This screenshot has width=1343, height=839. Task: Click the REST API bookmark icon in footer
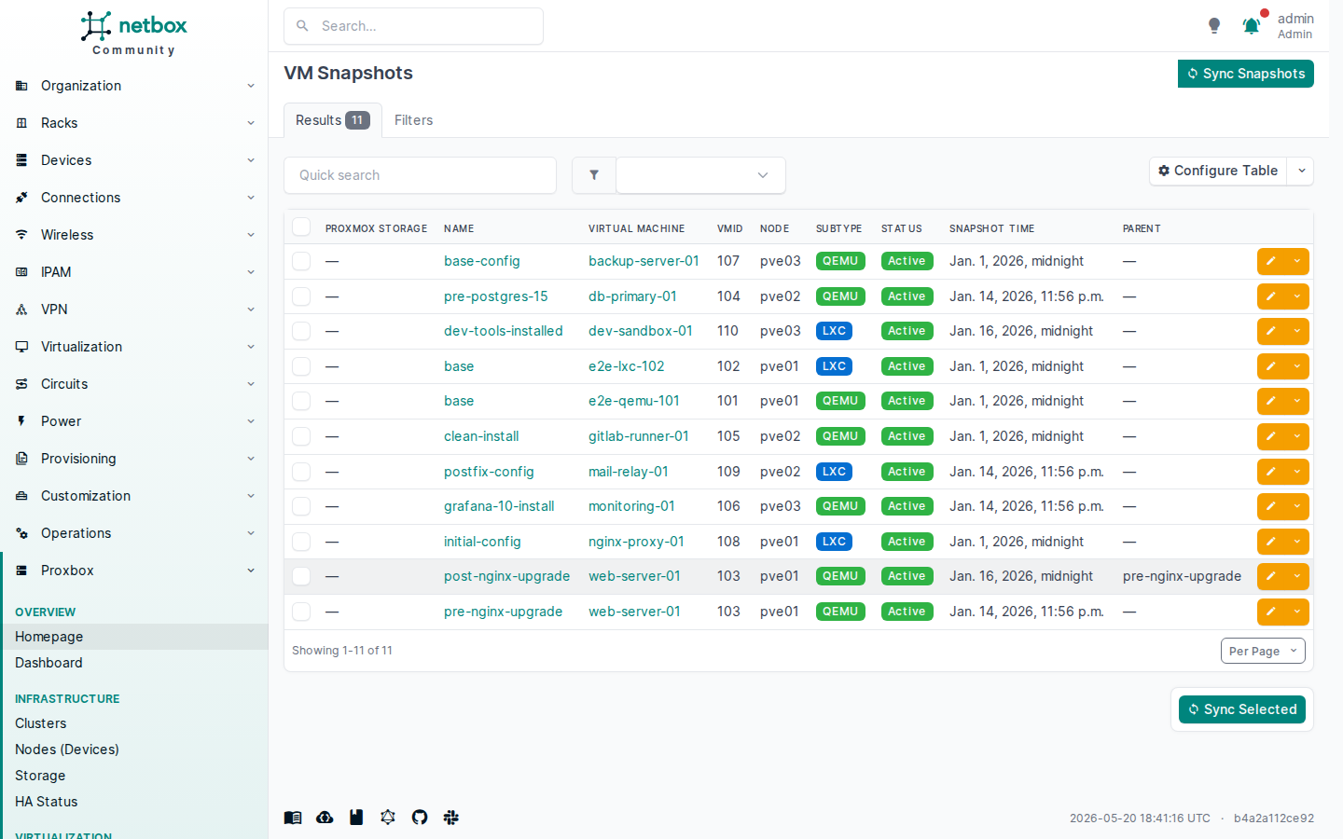click(x=356, y=818)
